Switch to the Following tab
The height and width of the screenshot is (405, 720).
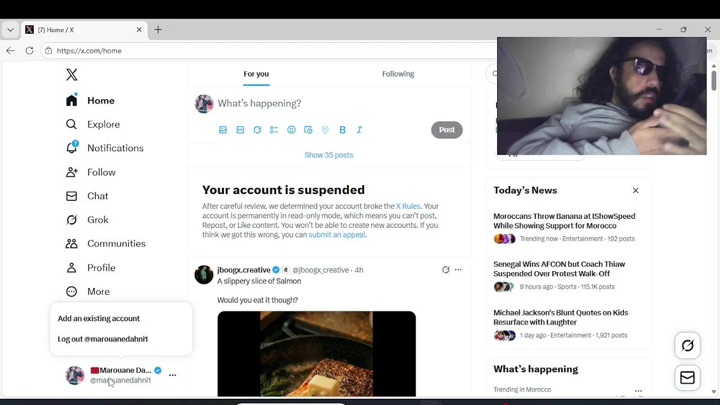tap(398, 74)
